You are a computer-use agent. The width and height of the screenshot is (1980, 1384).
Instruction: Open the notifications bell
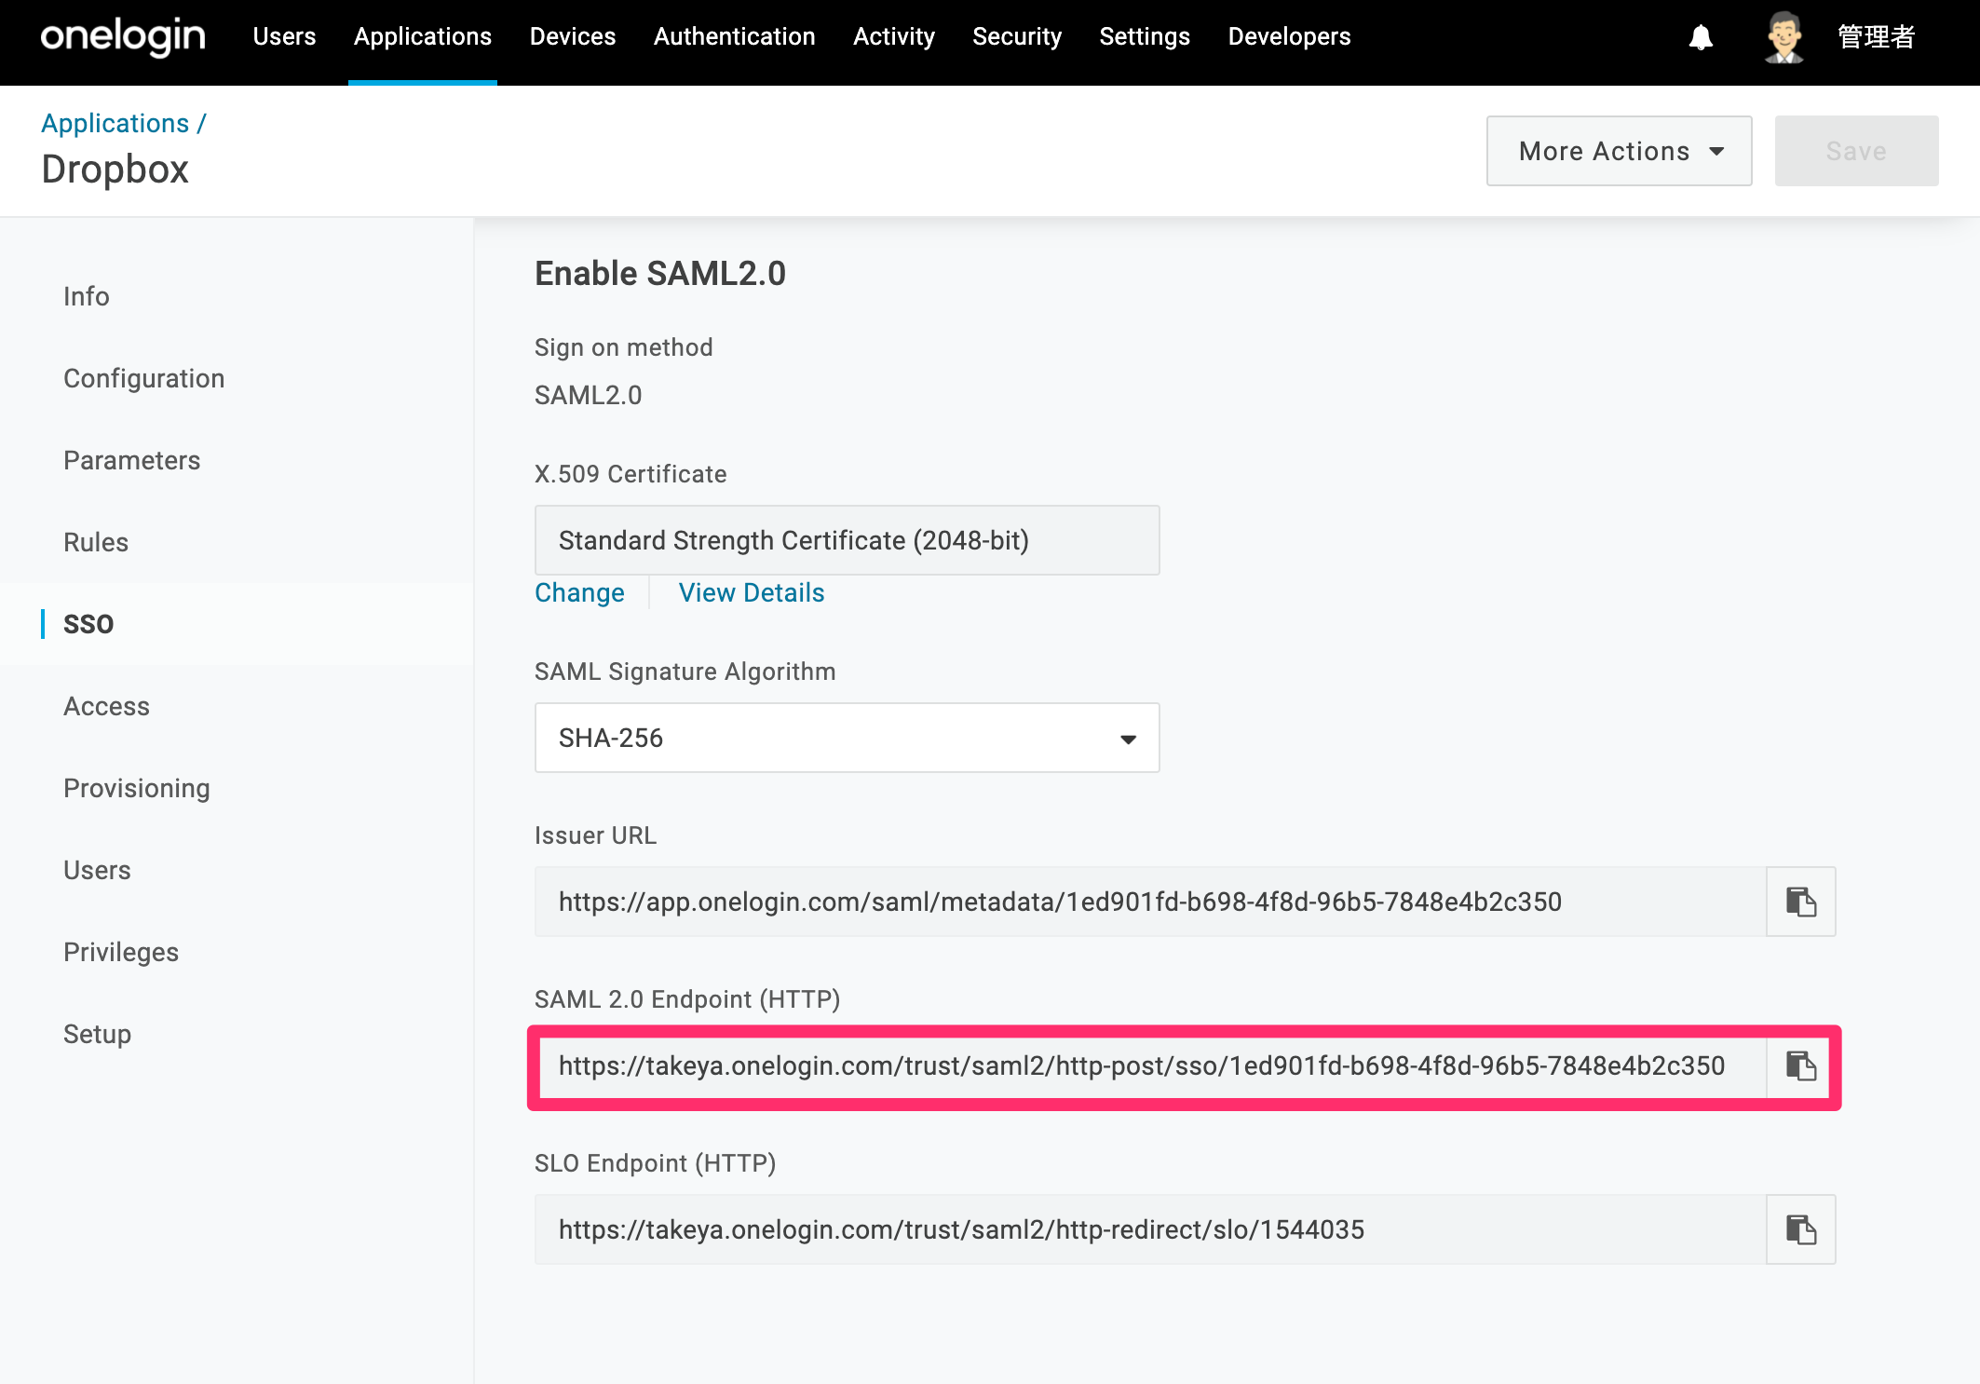click(x=1701, y=37)
